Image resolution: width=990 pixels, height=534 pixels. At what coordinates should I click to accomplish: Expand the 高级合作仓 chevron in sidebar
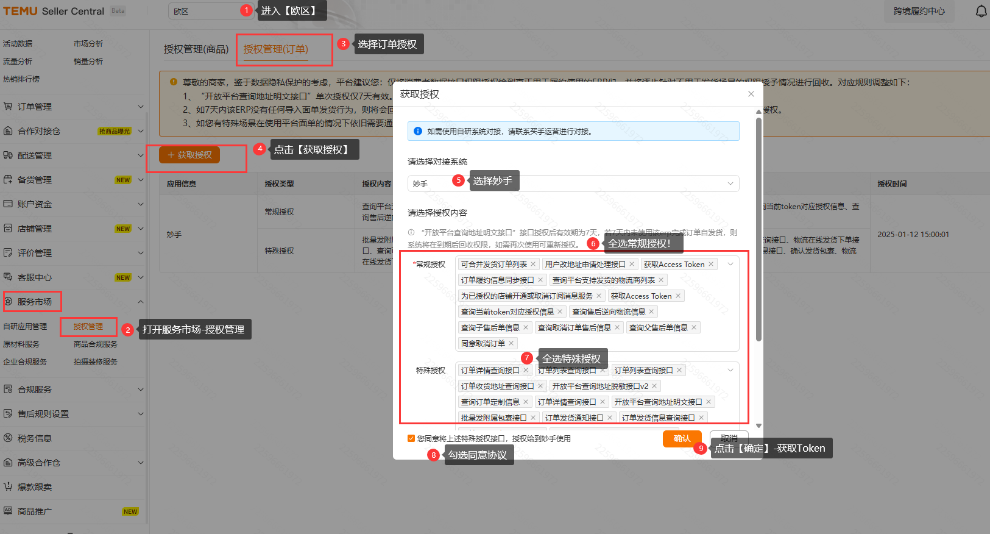pos(141,463)
